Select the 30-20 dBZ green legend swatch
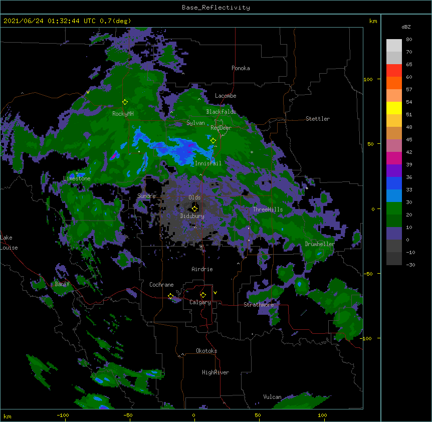 pyautogui.click(x=394, y=208)
